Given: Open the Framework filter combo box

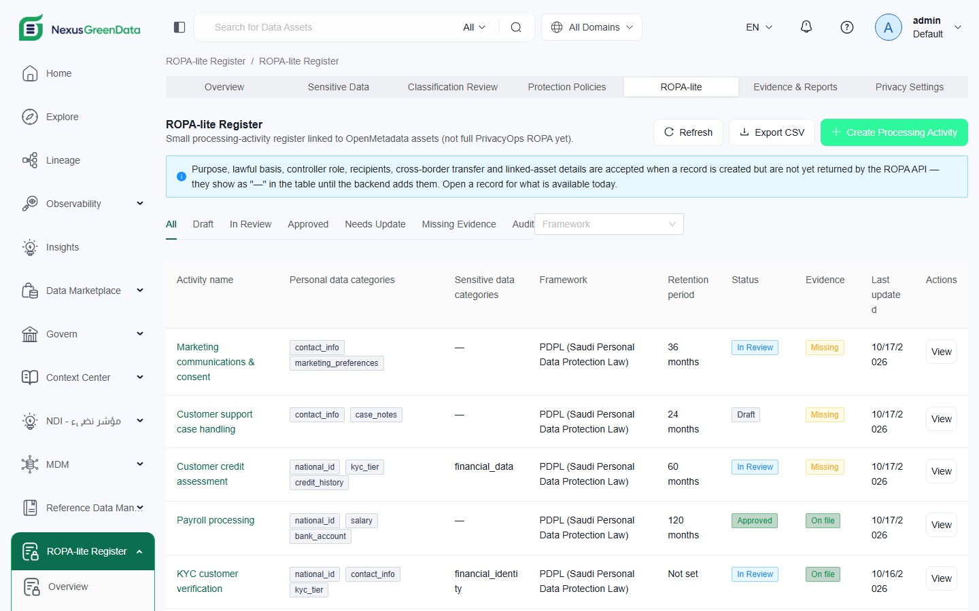Looking at the screenshot, I should click(x=609, y=224).
